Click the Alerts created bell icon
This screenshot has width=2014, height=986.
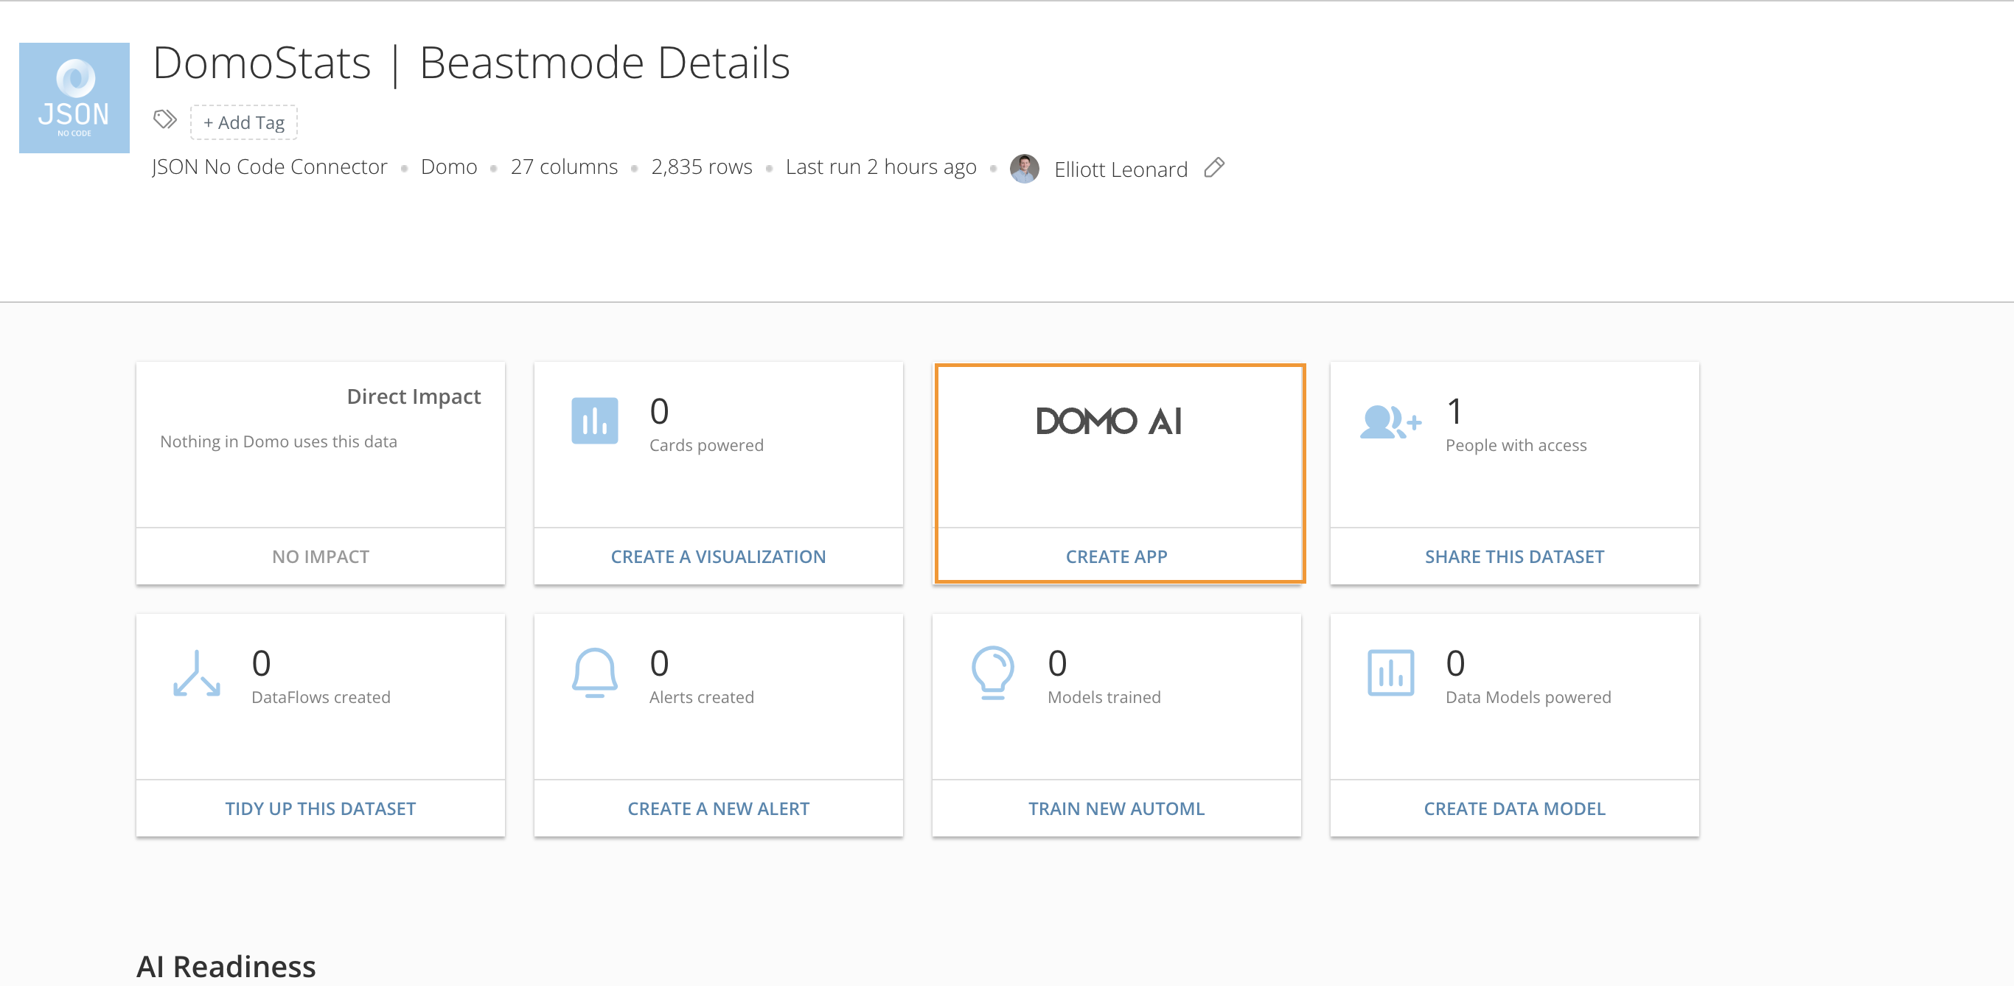pos(594,673)
